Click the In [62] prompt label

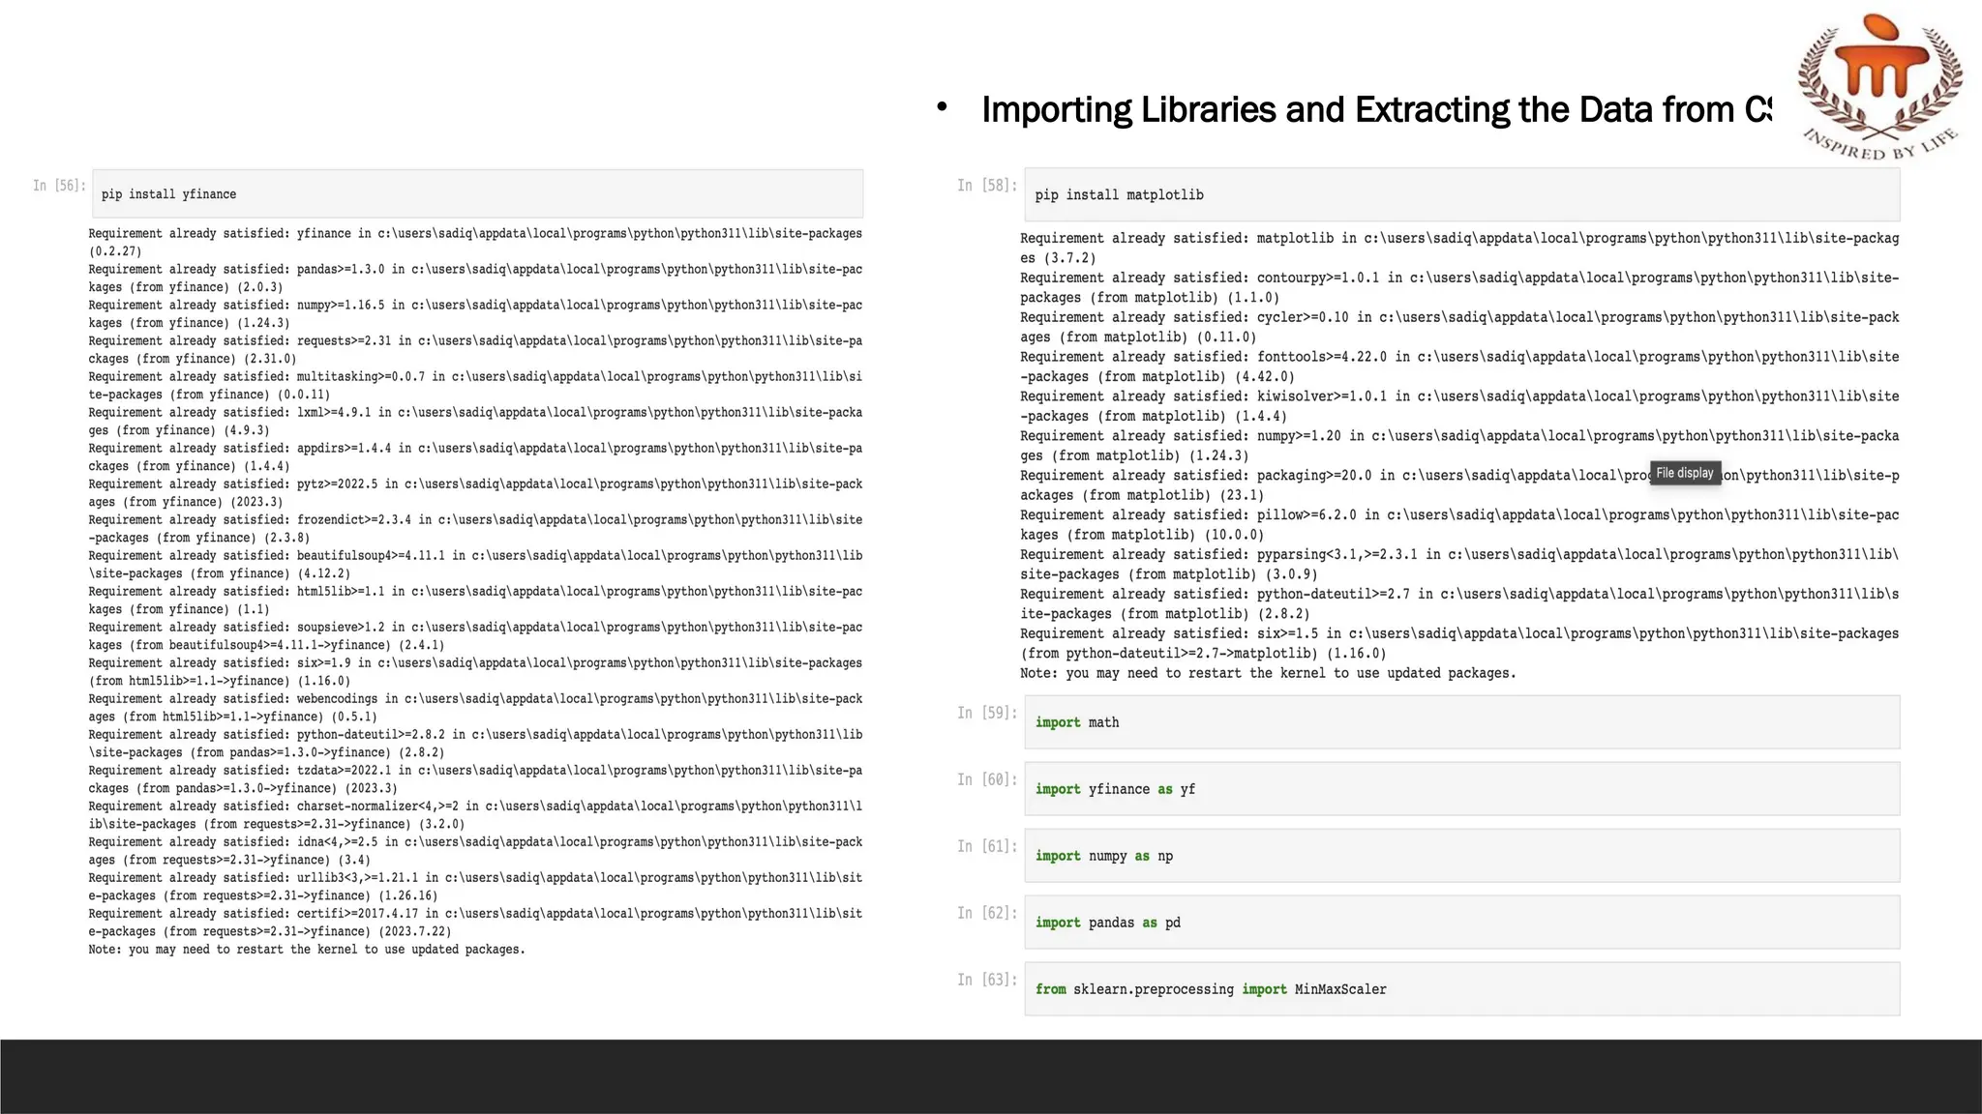[986, 913]
